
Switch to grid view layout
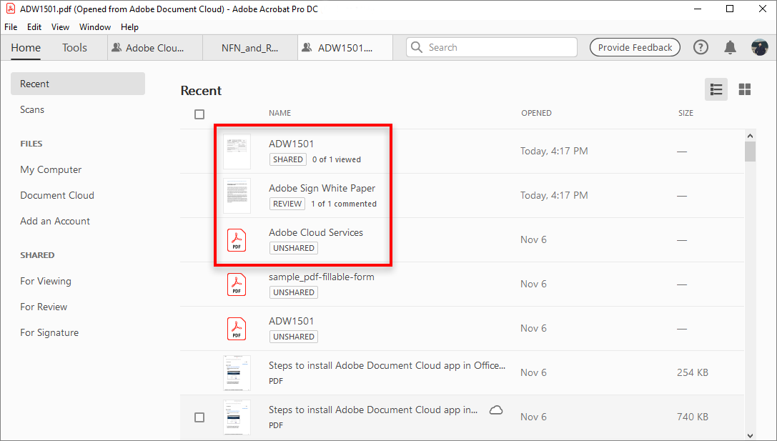tap(745, 89)
